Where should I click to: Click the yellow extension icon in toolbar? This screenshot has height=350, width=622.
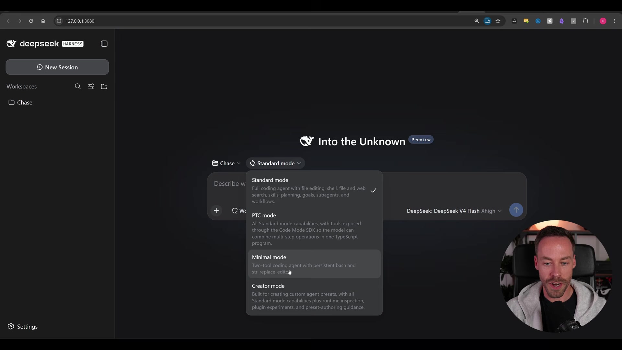click(526, 21)
